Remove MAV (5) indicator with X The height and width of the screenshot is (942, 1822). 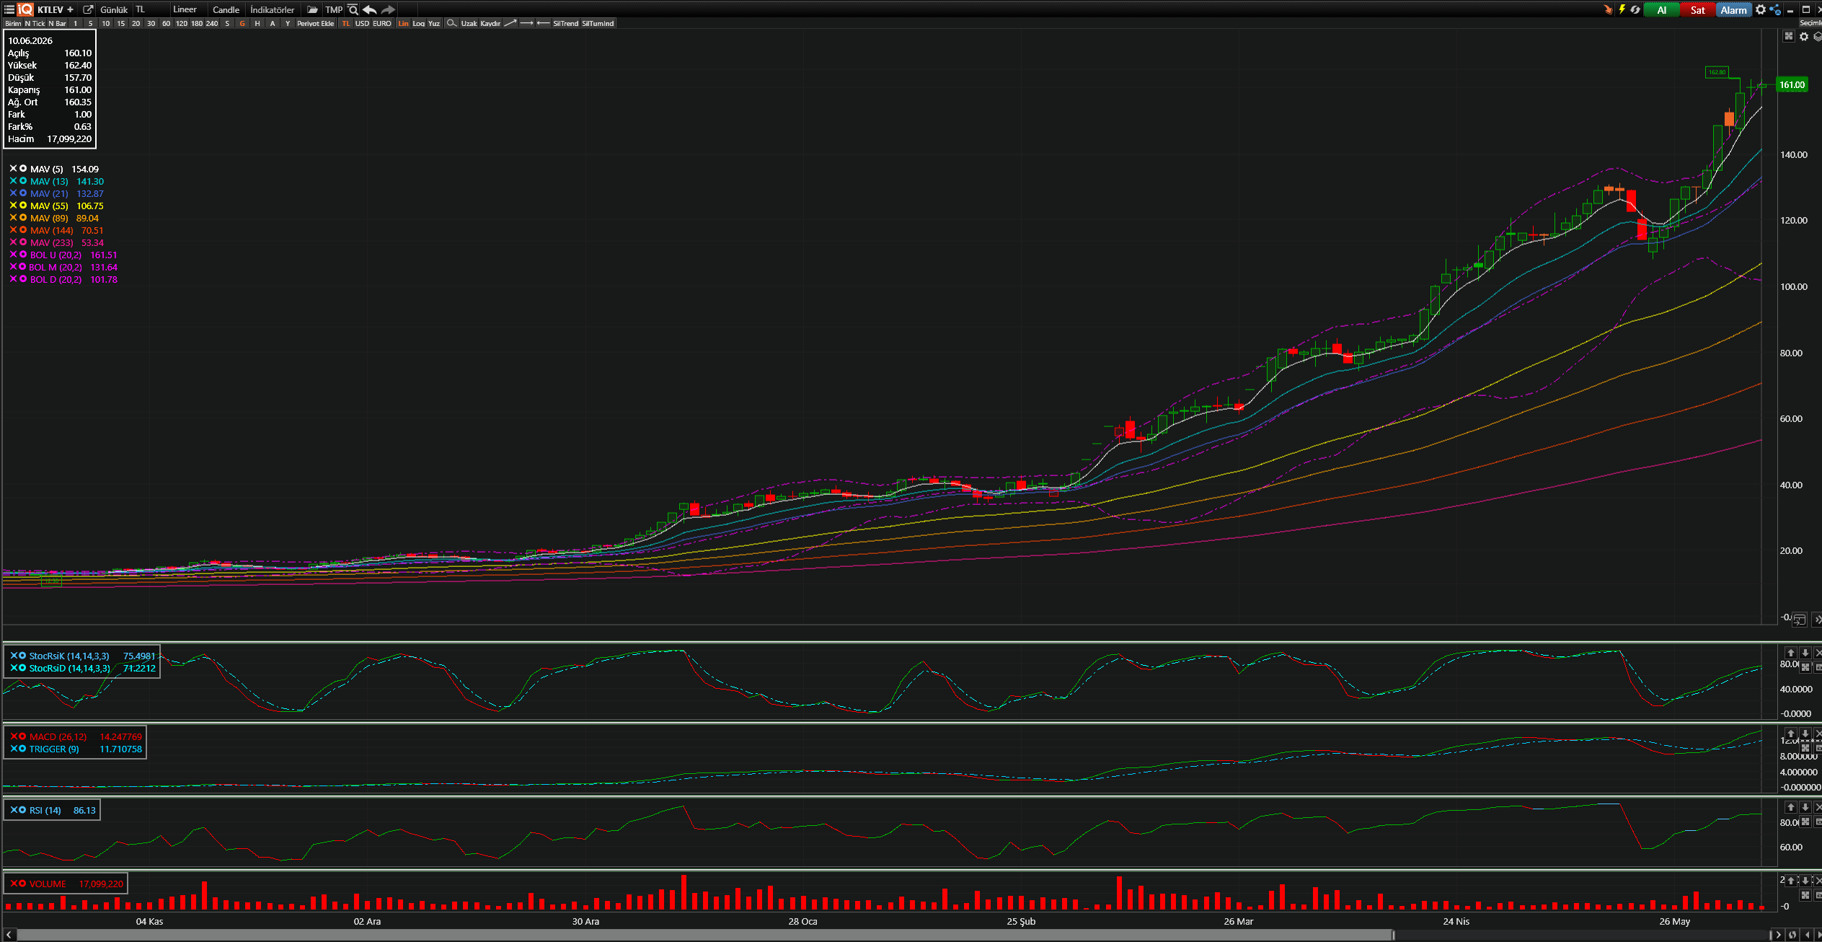click(13, 169)
